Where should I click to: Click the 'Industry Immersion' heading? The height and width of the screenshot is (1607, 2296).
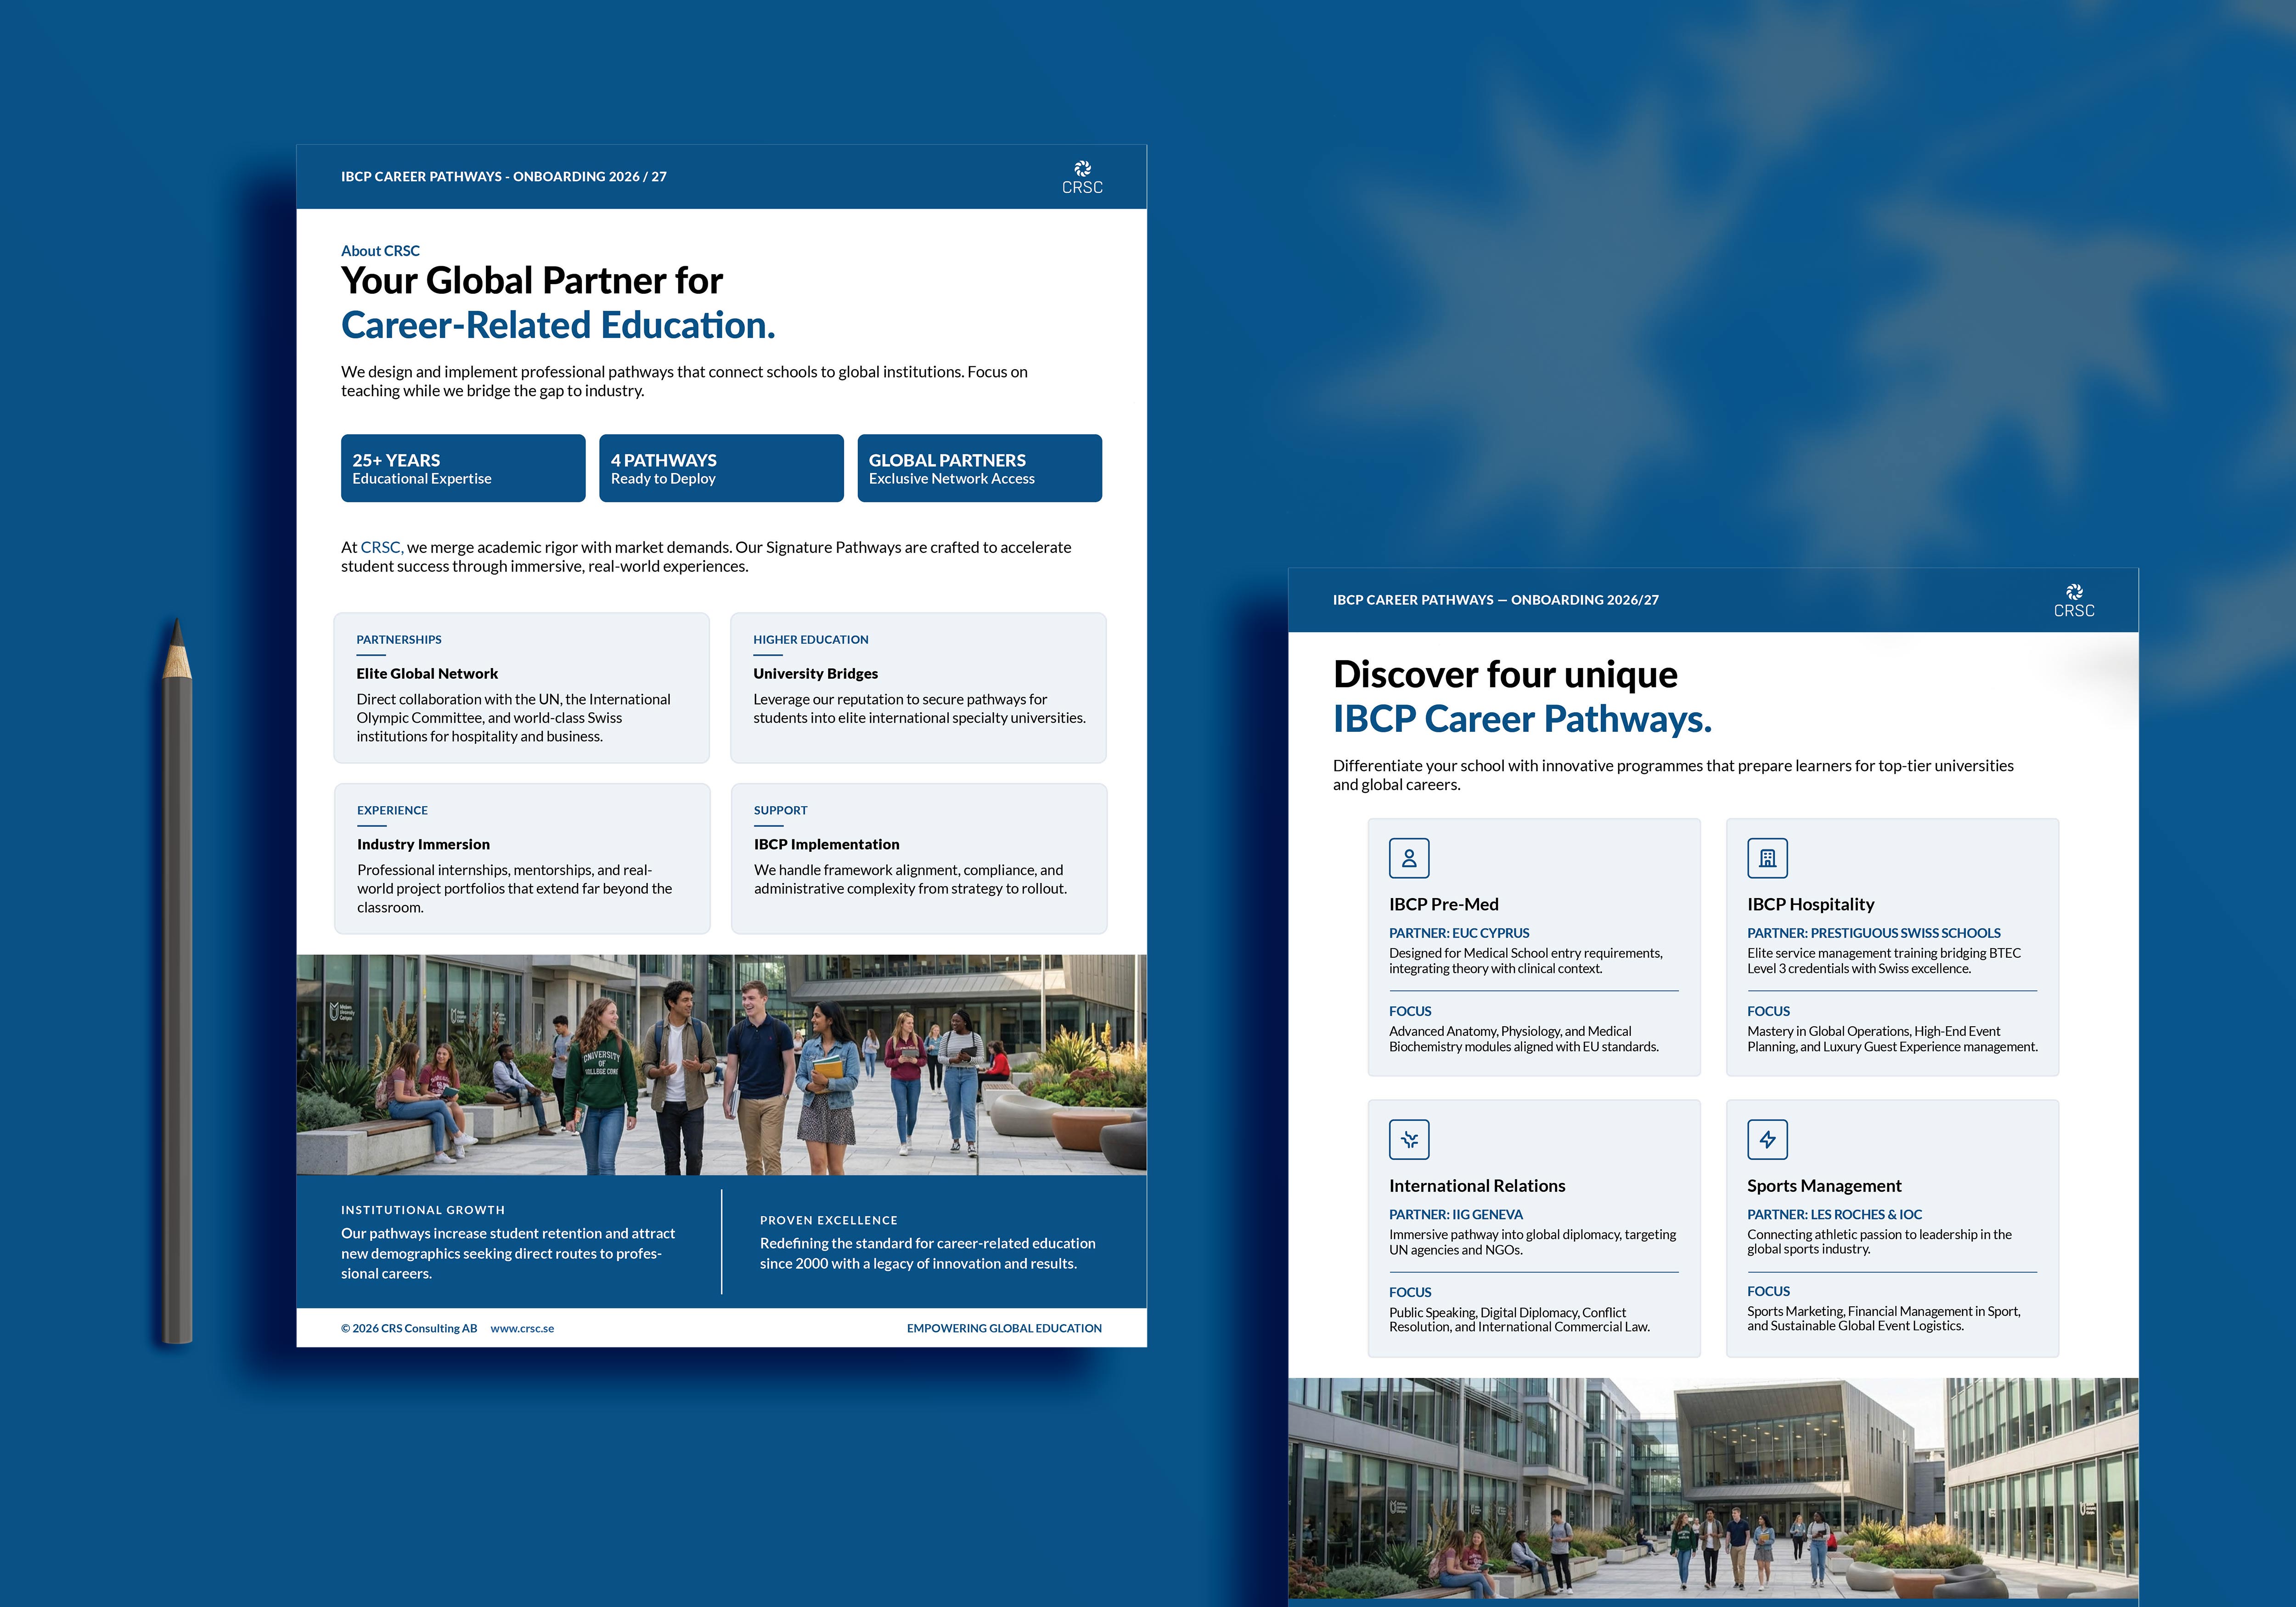423,845
